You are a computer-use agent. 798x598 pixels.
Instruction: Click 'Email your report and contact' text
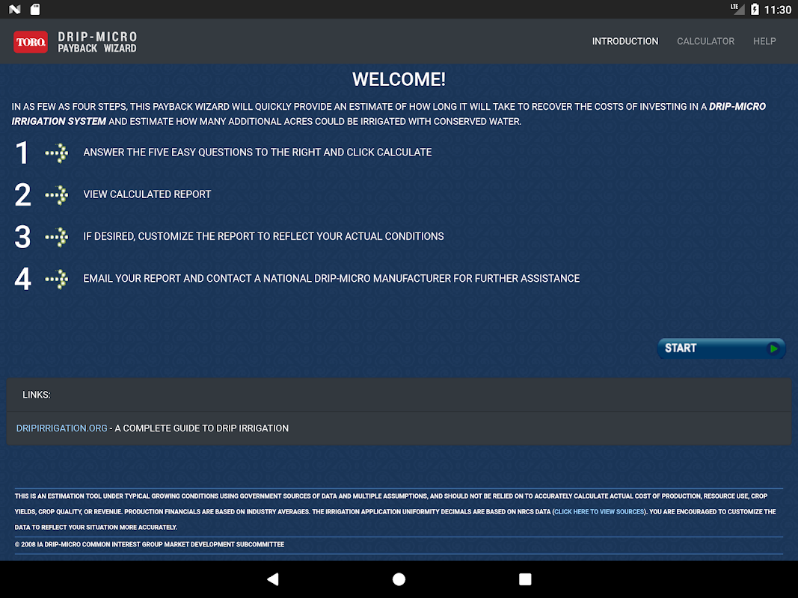(331, 278)
